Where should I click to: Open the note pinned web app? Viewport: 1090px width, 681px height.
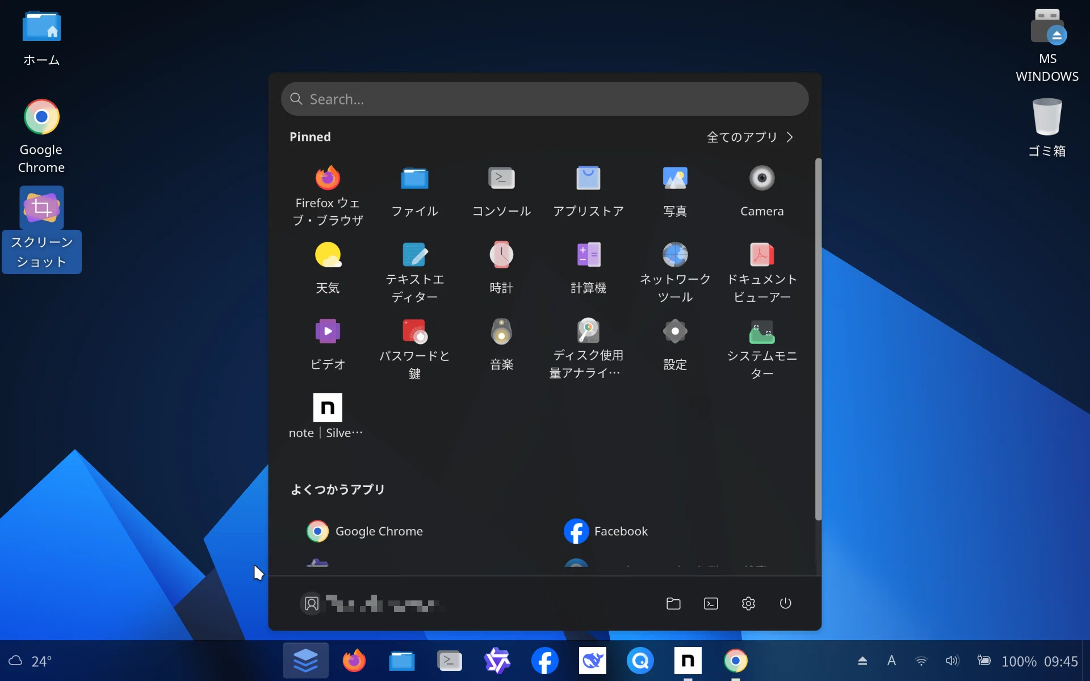(x=328, y=417)
